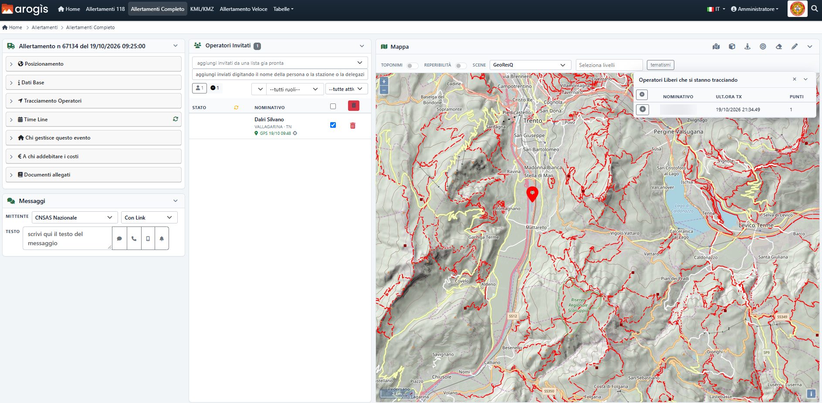Image resolution: width=822 pixels, height=403 pixels.
Task: Check the select-all checkbox in NOMINATIVO header
Action: [x=333, y=106]
